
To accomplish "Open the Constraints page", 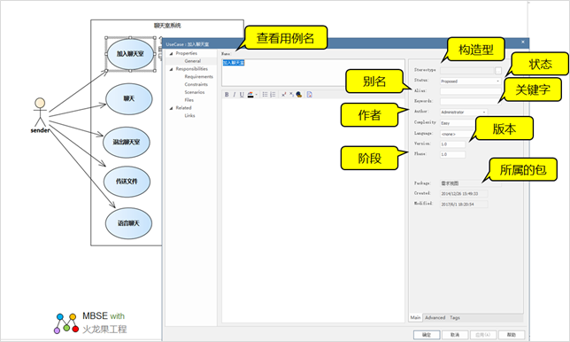I will 196,84.
